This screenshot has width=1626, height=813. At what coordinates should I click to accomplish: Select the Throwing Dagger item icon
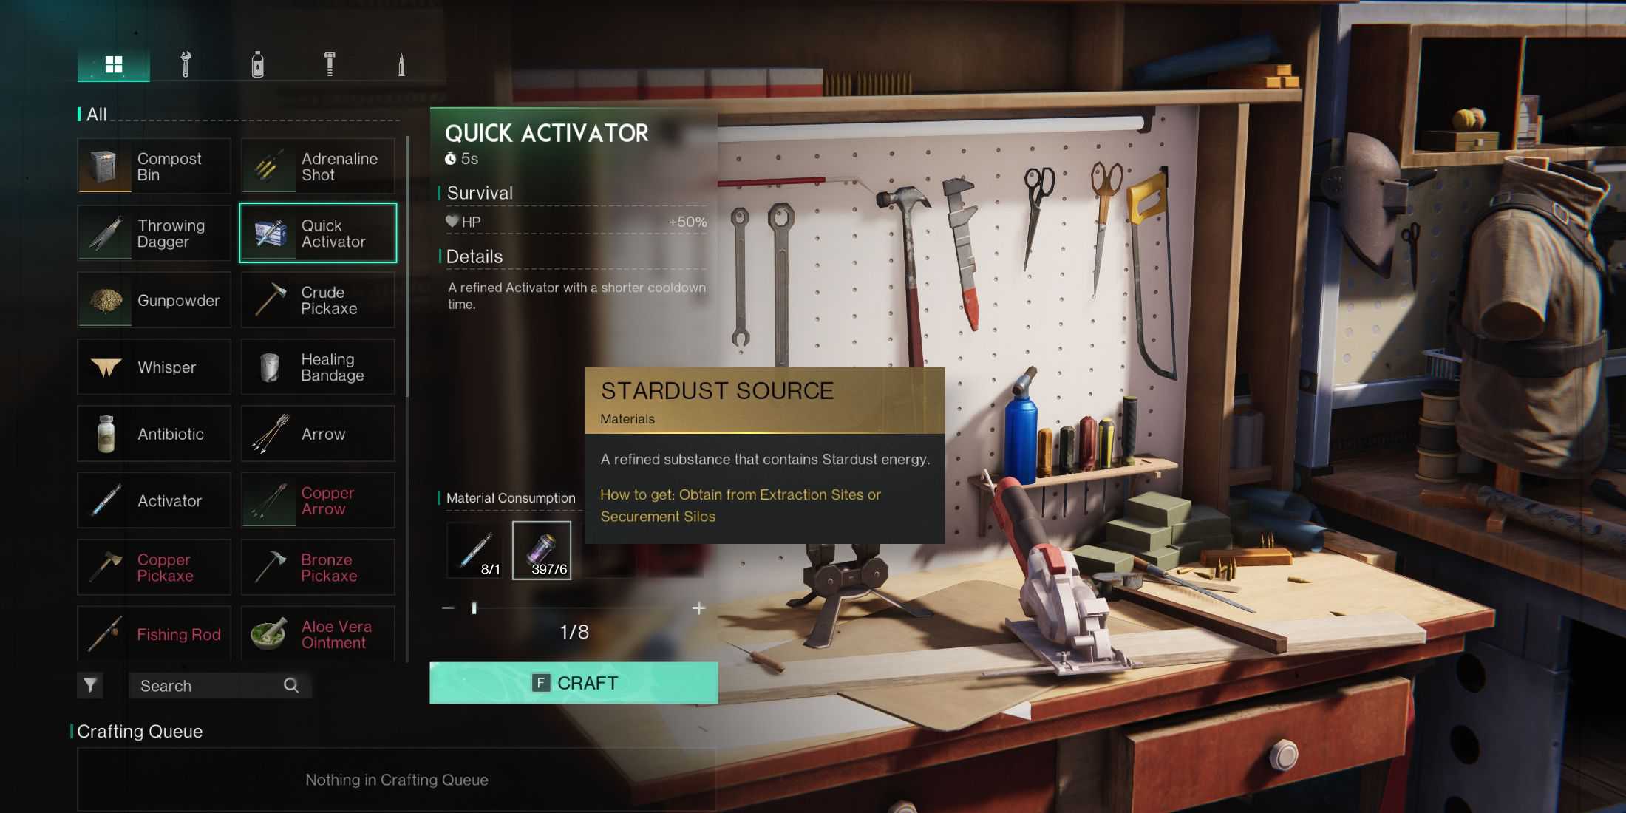click(x=106, y=231)
